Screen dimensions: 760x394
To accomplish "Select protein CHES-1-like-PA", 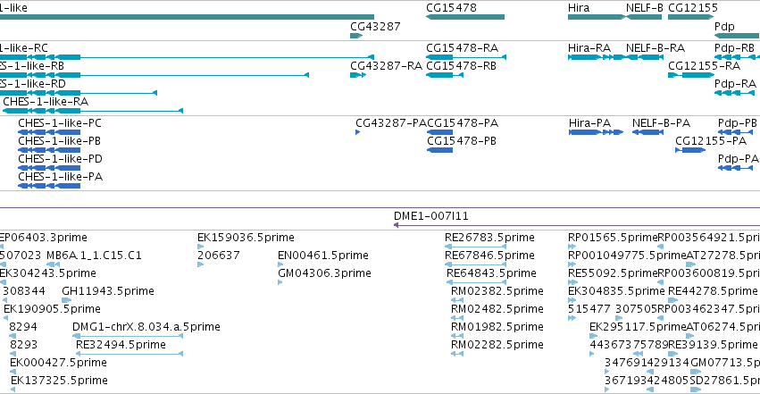I will (49, 186).
